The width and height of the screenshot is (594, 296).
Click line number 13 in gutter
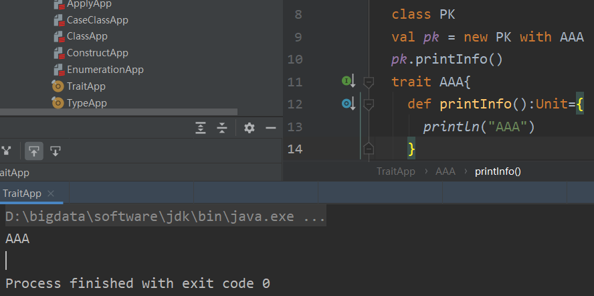click(295, 127)
